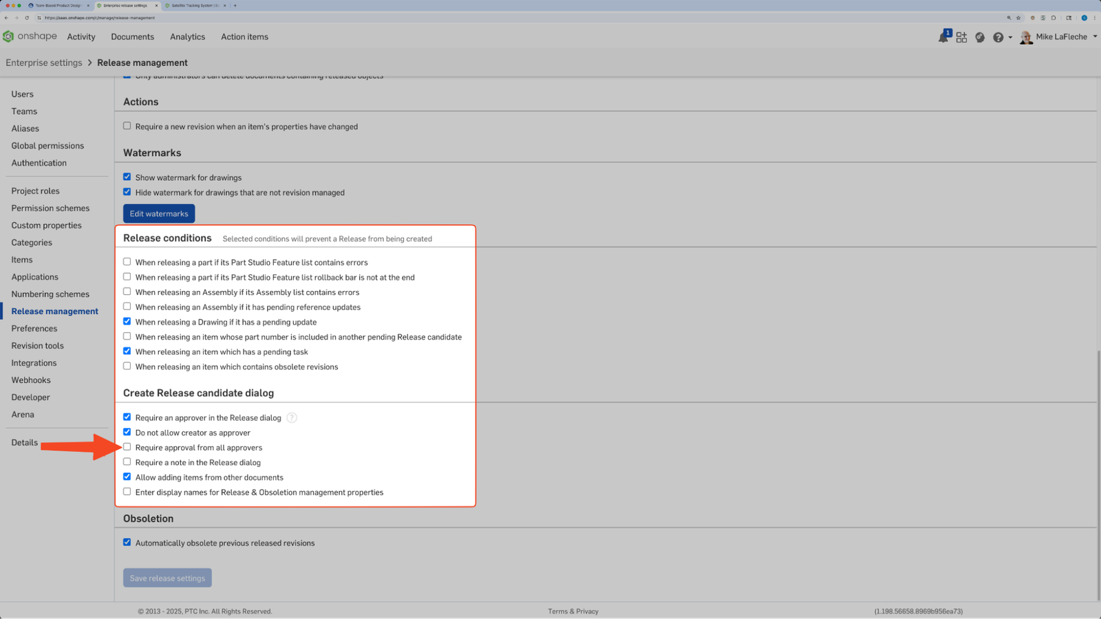Open the Terms & Privacy link
Screen dimensions: 1101x619
coord(573,611)
